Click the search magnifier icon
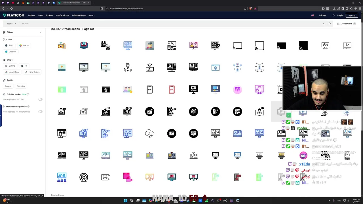 [330, 24]
